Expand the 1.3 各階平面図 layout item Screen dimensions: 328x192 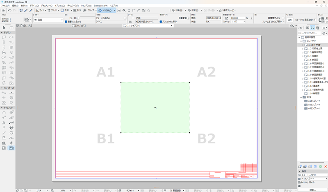click(303, 52)
